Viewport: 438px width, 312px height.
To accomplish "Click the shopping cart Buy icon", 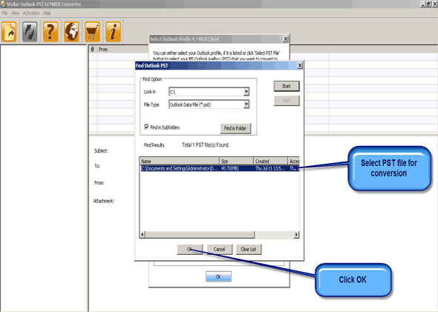I will tap(92, 32).
